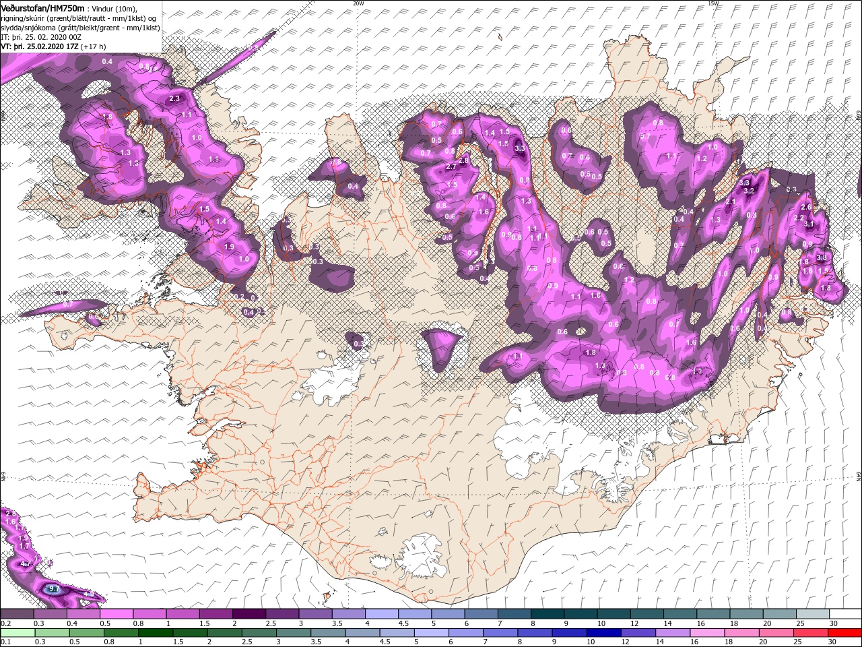Click the Veðurstofan/HM750m title text
This screenshot has height=647, width=862.
[43, 7]
